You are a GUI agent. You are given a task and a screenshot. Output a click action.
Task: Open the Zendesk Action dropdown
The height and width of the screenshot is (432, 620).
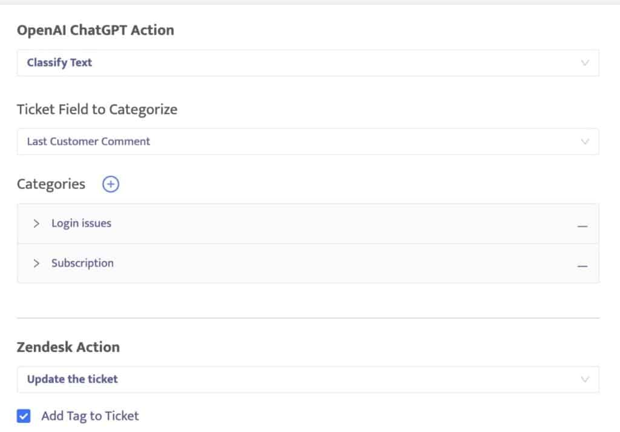coord(308,379)
